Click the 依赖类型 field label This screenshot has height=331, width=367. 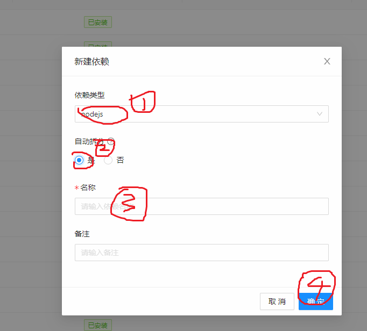pos(89,95)
